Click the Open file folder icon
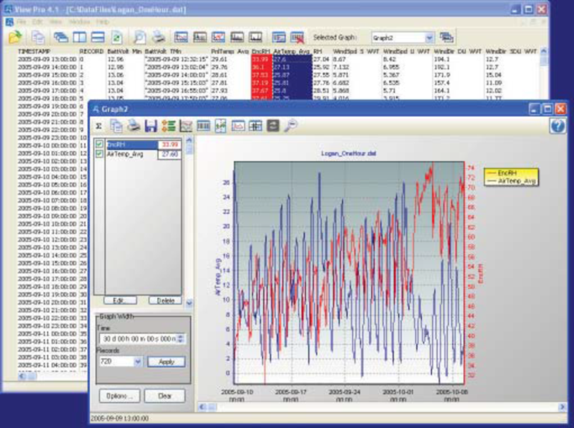 coord(14,38)
